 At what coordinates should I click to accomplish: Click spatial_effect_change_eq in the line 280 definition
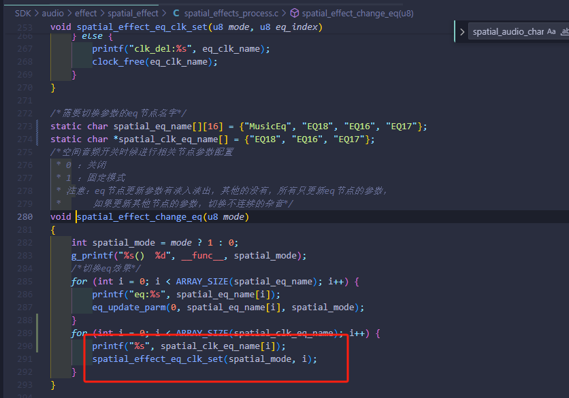click(x=140, y=217)
